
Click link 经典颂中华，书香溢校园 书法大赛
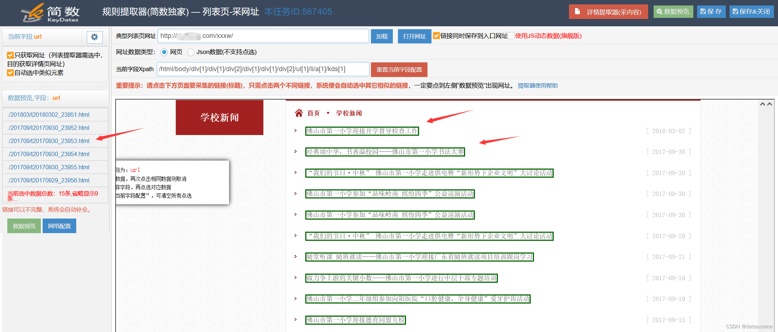pyautogui.click(x=385, y=152)
